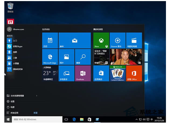Open the Recycle Bin desktop icon

coord(10,7)
